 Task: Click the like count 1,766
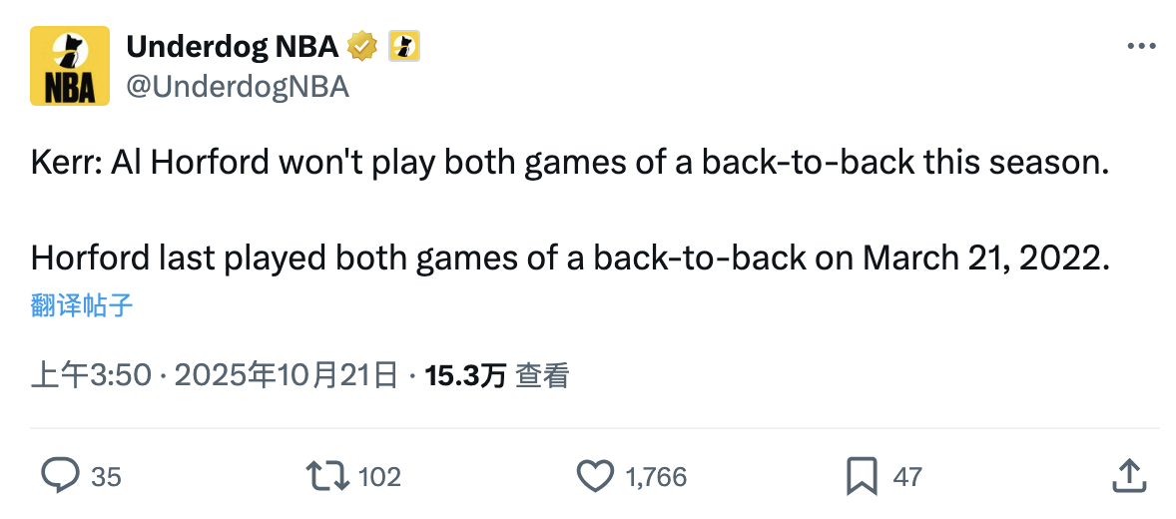[x=656, y=477]
